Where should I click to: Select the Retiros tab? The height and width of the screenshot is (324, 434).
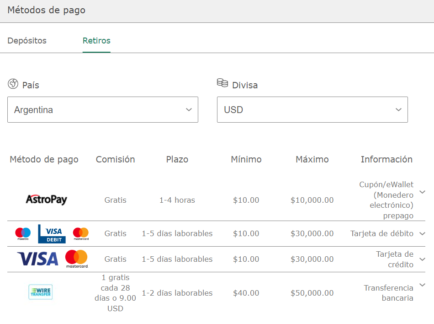(96, 40)
